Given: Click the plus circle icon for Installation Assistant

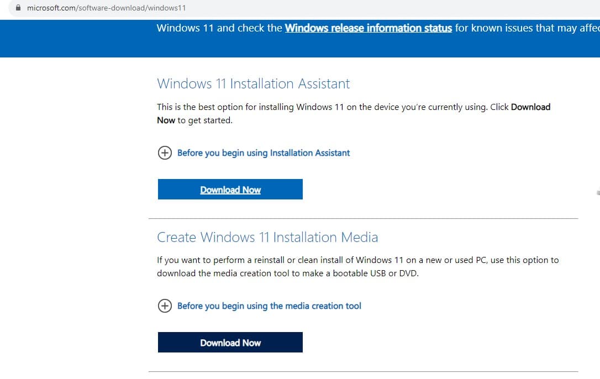Looking at the screenshot, I should 165,153.
